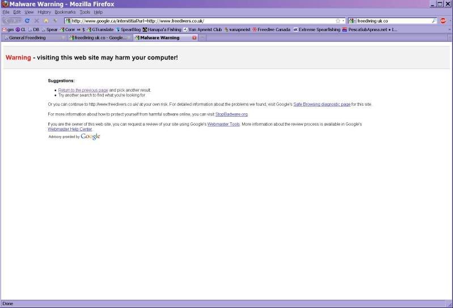This screenshot has width=453, height=308.
Task: Open the View menu
Action: tap(29, 12)
